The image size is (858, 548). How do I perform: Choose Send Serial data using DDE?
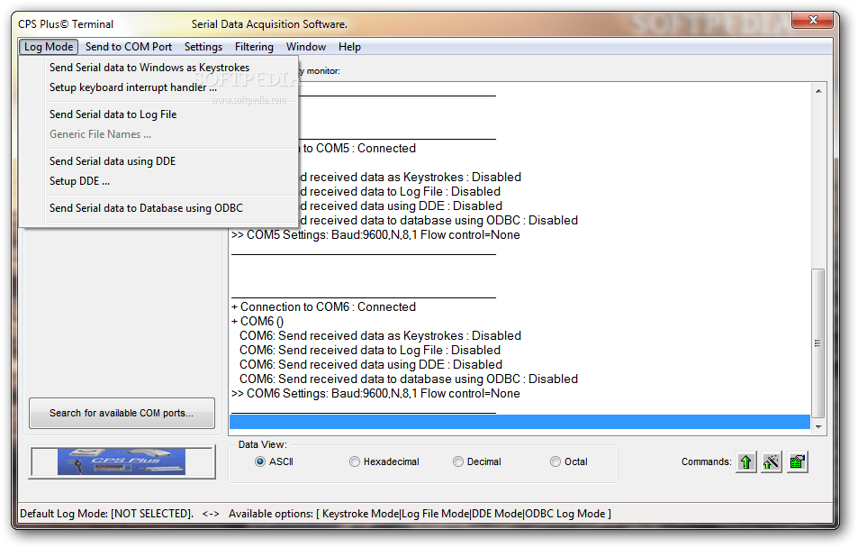[158, 161]
